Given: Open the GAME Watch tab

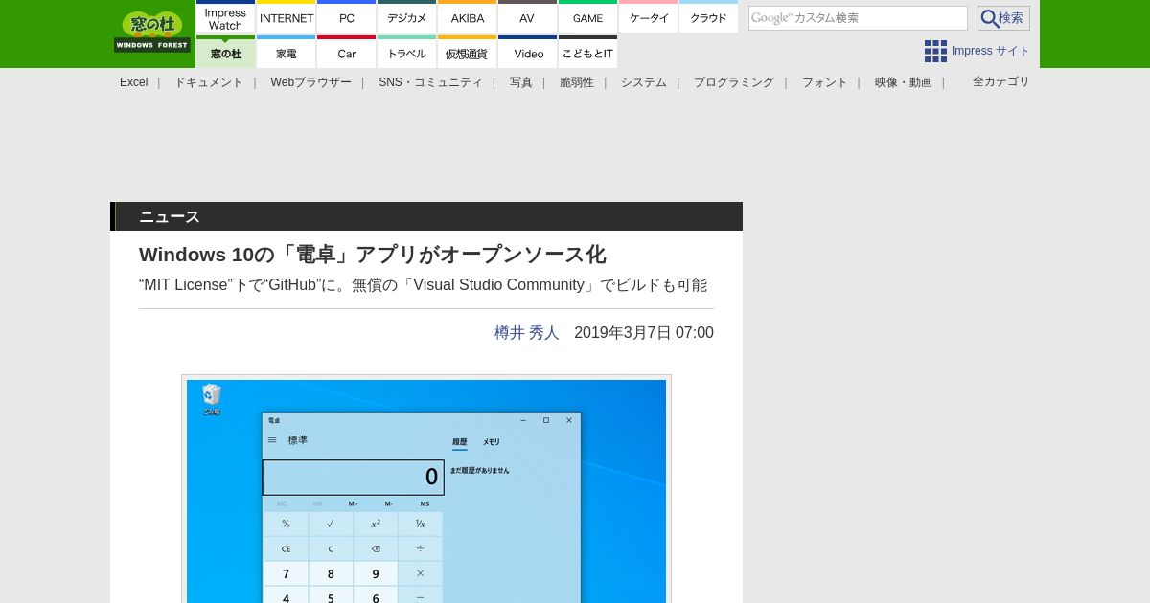Looking at the screenshot, I should [588, 17].
